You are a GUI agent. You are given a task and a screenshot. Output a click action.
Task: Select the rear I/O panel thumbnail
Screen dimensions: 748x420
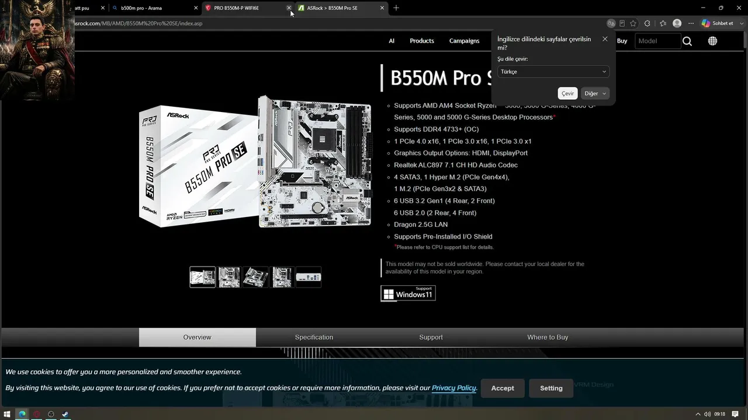(x=309, y=277)
